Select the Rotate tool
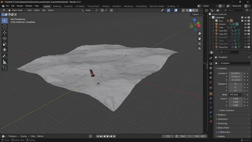252x142 pixels. click(4, 39)
